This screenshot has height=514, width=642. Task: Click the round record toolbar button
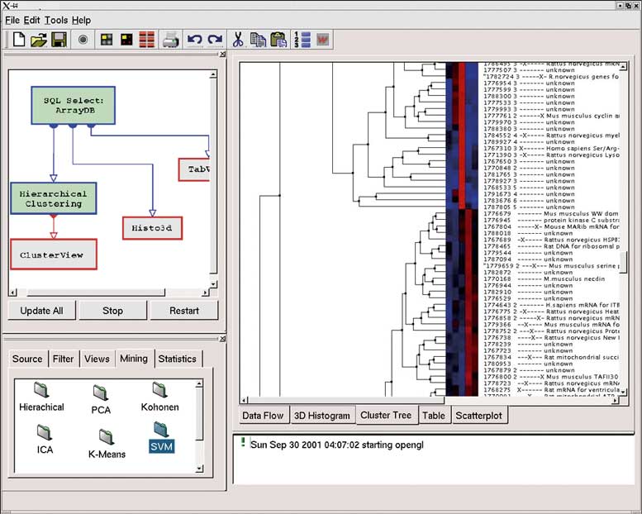coord(83,39)
